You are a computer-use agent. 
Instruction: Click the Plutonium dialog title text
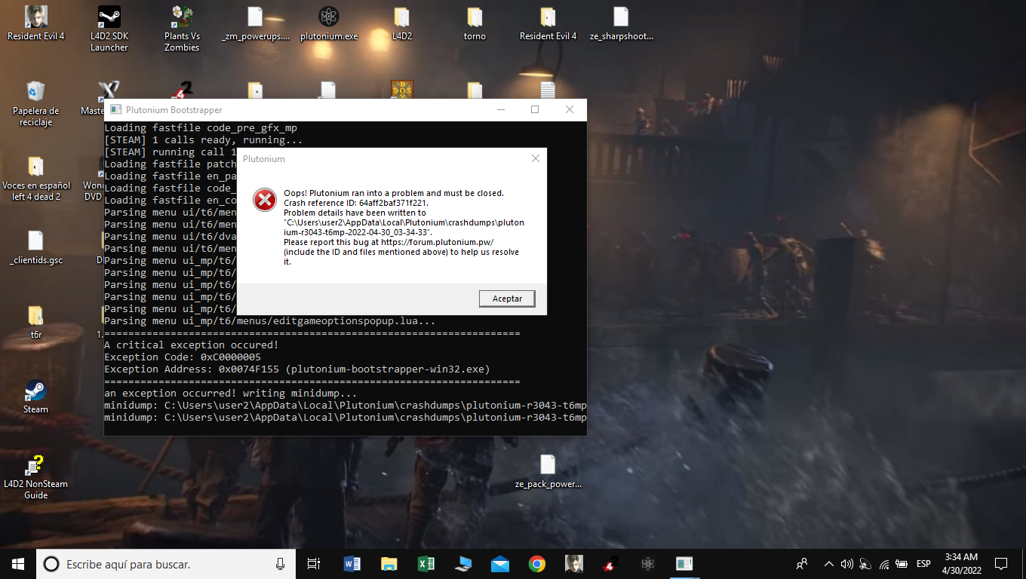(x=264, y=159)
